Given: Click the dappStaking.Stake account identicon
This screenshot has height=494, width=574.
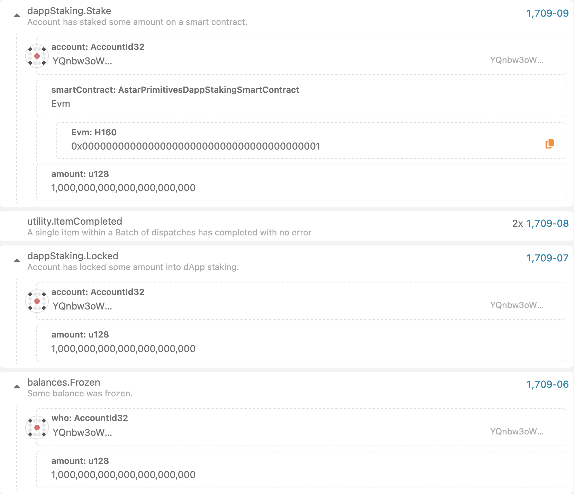Looking at the screenshot, I should pyautogui.click(x=37, y=56).
